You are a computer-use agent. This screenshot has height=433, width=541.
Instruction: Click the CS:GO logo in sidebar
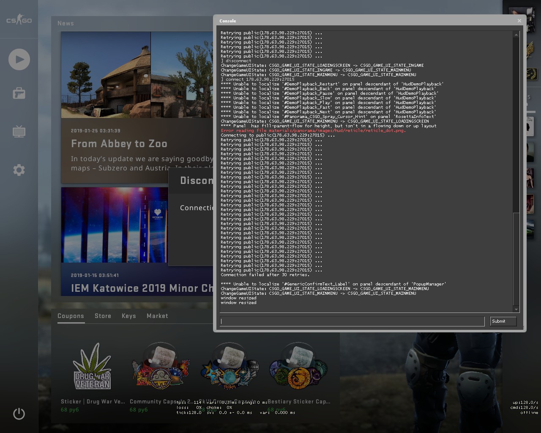[19, 20]
